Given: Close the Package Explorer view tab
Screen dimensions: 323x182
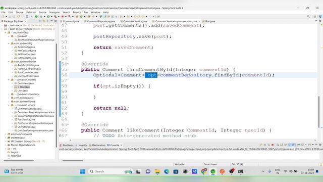Looking at the screenshot, I should click(26, 21).
